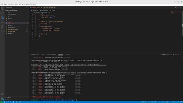This screenshot has height=103, width=183.
Task: Maximize the panel with up chevron
Action: point(178,54)
